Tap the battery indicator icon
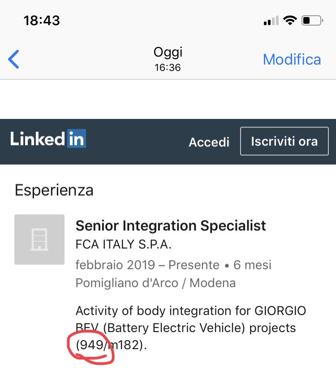This screenshot has height=368, width=336. [x=312, y=20]
